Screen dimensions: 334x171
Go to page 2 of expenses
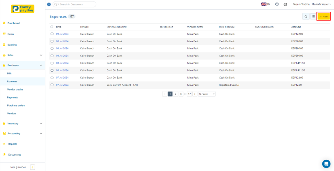point(176,94)
